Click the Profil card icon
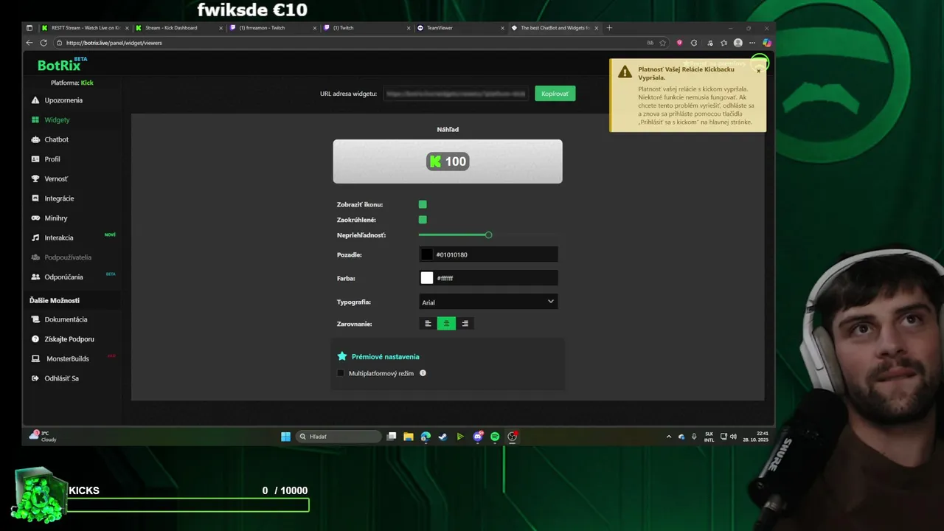 tap(35, 159)
